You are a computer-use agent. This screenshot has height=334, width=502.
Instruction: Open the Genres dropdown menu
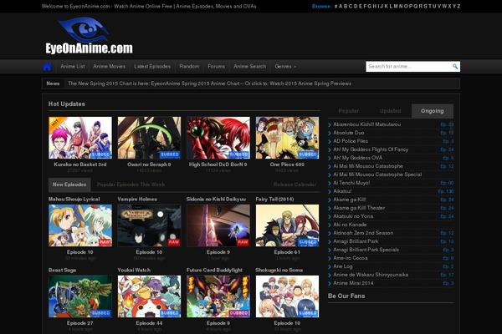pyautogui.click(x=285, y=67)
